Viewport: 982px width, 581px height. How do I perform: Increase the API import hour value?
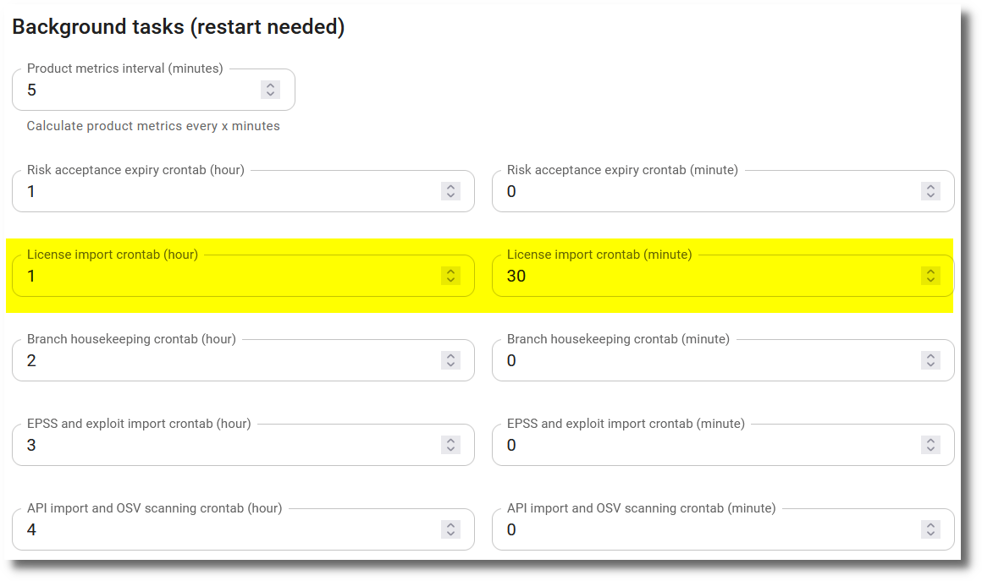[x=450, y=529]
